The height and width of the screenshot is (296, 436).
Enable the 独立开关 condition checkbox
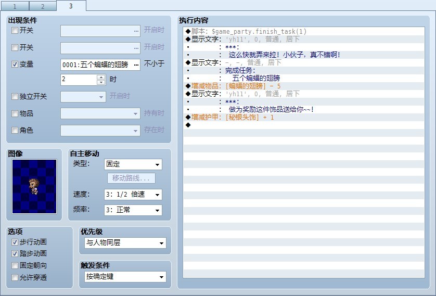(x=15, y=96)
